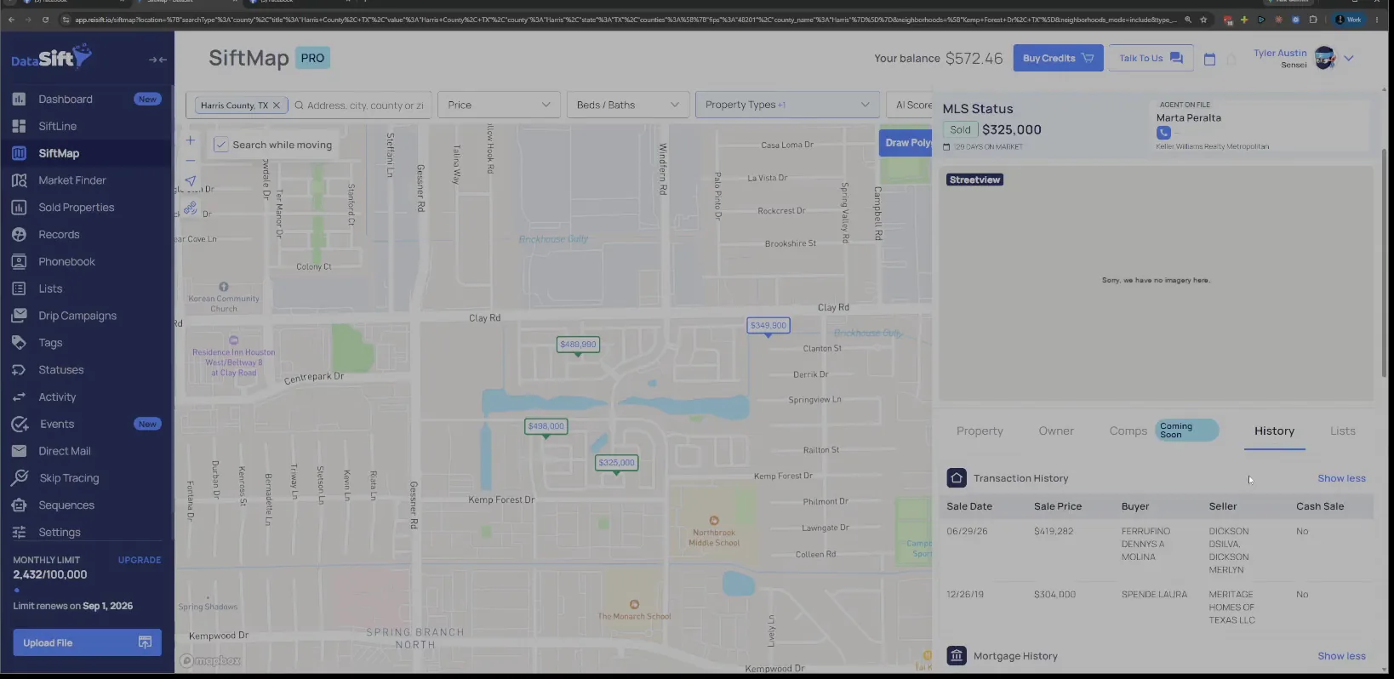The height and width of the screenshot is (679, 1394).
Task: Click the Skip Tracing icon
Action: (19, 478)
